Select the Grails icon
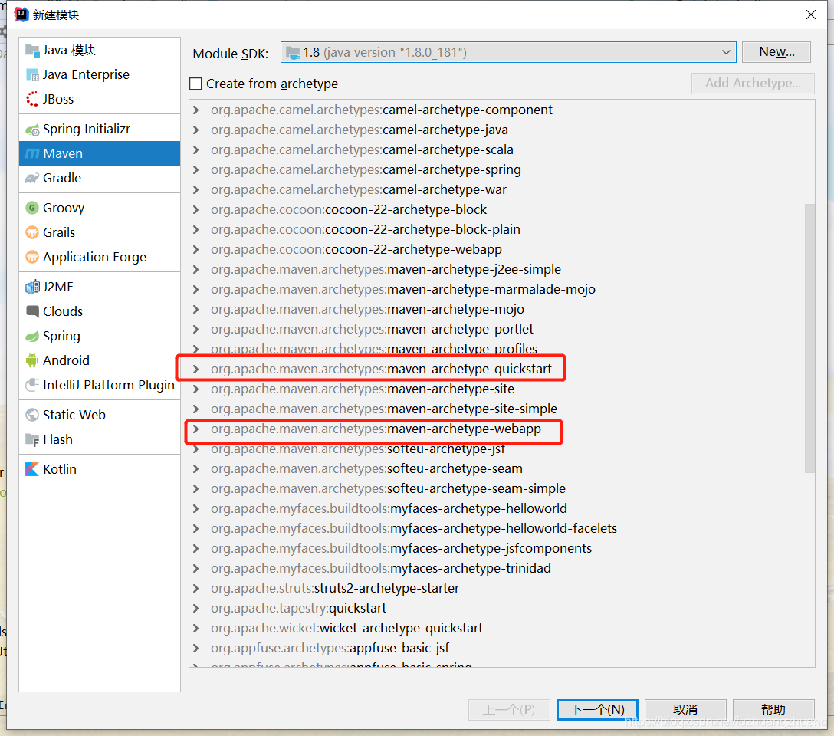 32,232
